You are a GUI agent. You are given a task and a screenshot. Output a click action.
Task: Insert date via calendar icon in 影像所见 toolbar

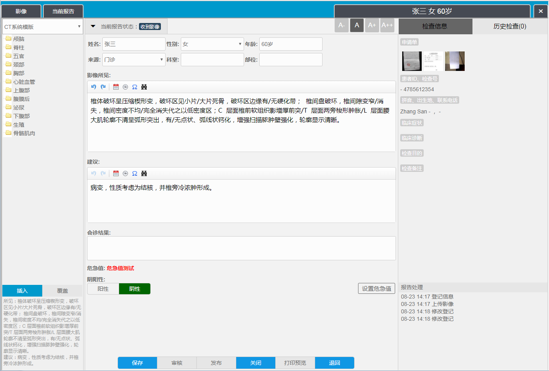click(116, 87)
